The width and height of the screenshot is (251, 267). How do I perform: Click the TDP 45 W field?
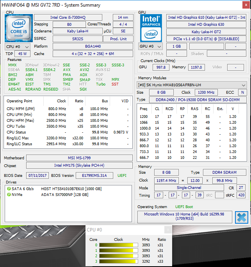tap(22, 54)
